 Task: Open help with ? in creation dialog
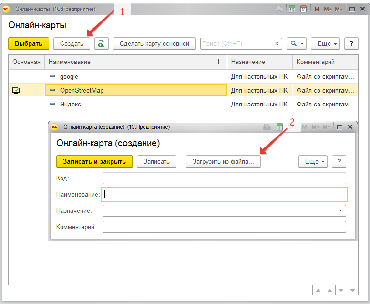click(x=339, y=162)
